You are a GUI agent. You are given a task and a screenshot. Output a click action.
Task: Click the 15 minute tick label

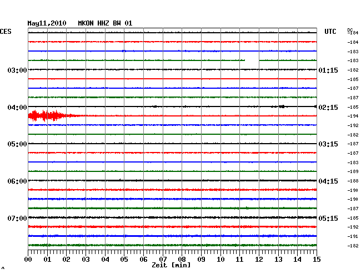point(317,260)
